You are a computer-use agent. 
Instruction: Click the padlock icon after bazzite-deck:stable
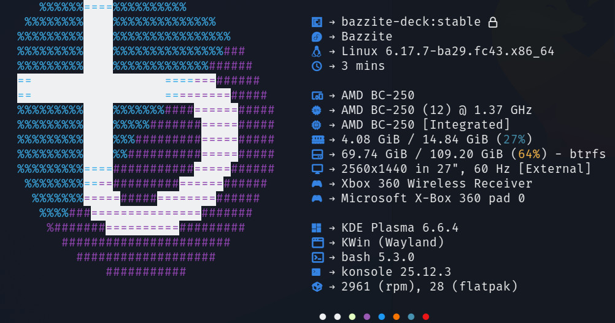[493, 22]
